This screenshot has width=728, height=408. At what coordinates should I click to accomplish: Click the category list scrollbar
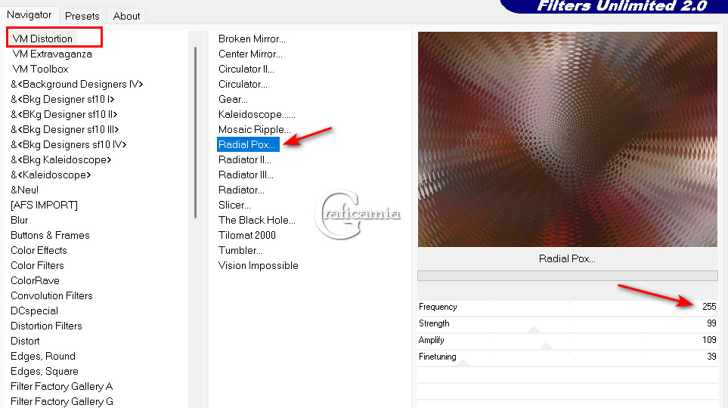click(x=196, y=132)
